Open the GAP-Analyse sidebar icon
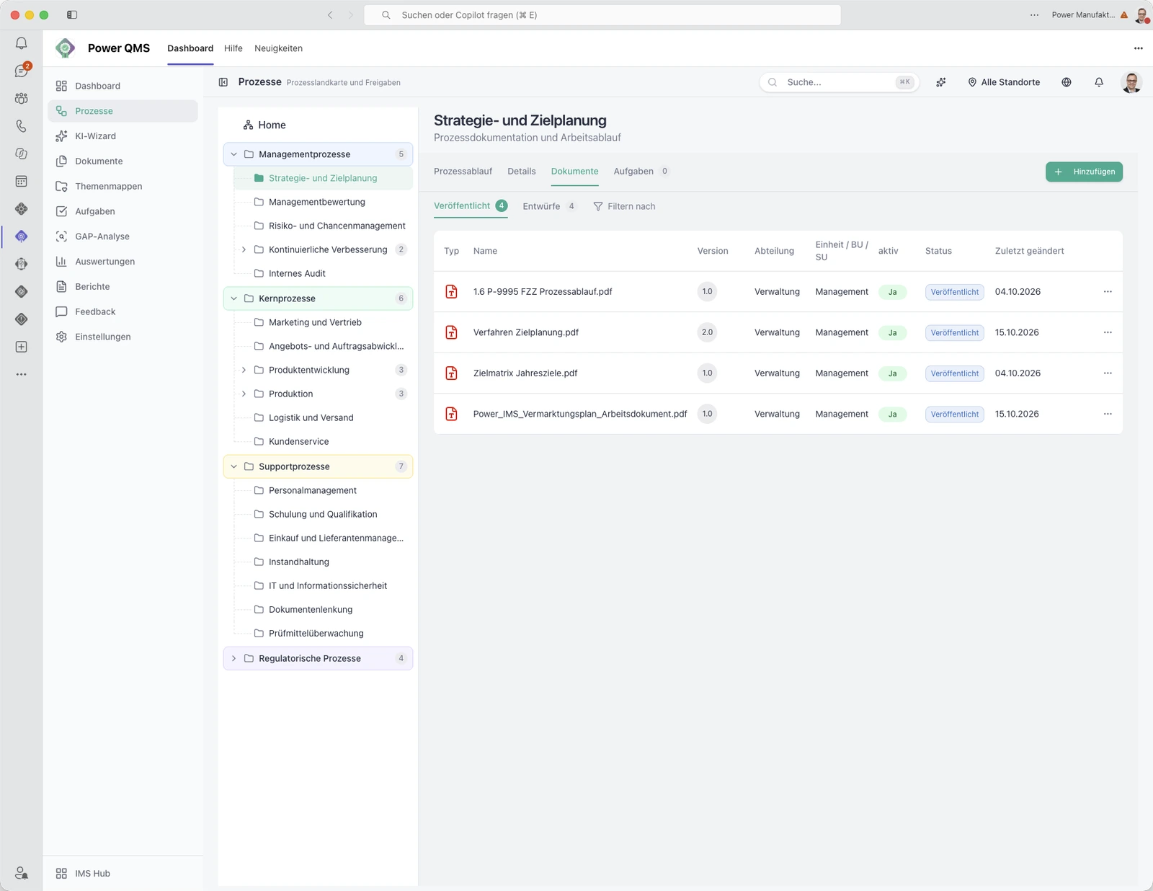1153x891 pixels. [x=61, y=236]
